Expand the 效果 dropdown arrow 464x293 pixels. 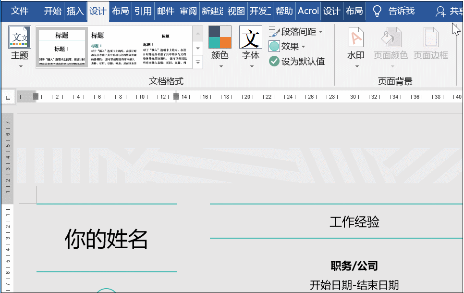[x=303, y=47]
